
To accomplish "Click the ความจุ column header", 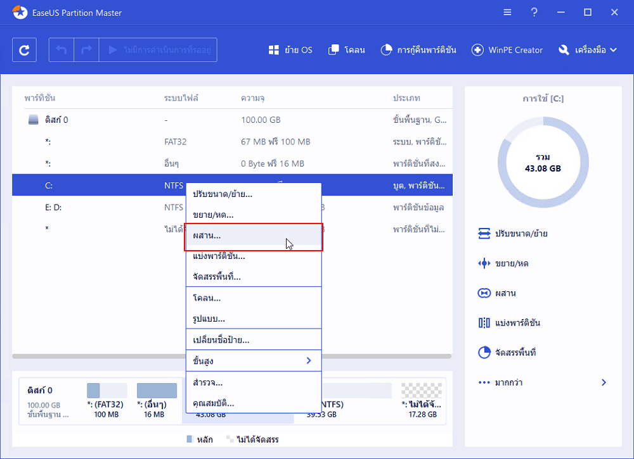I will pos(253,98).
